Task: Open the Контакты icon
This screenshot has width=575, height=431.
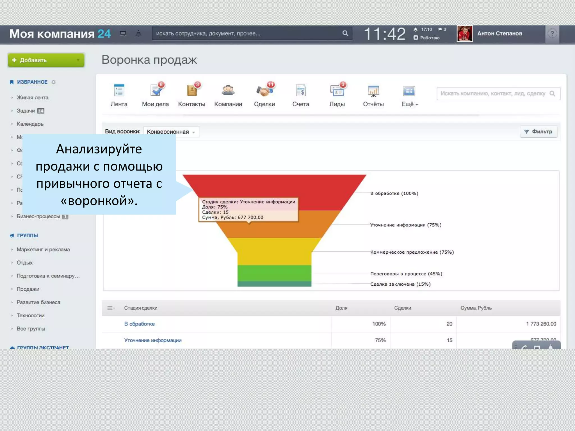Action: pyautogui.click(x=192, y=91)
